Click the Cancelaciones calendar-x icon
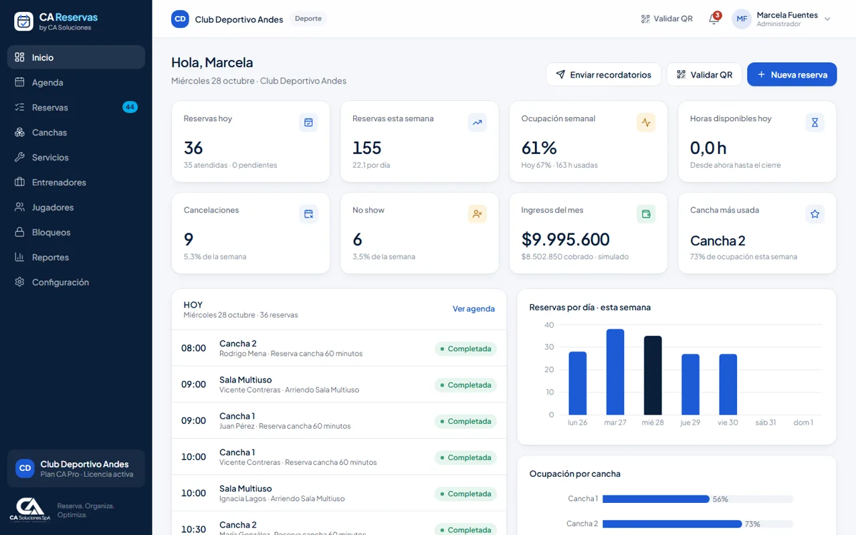This screenshot has height=535, width=856. coord(308,214)
